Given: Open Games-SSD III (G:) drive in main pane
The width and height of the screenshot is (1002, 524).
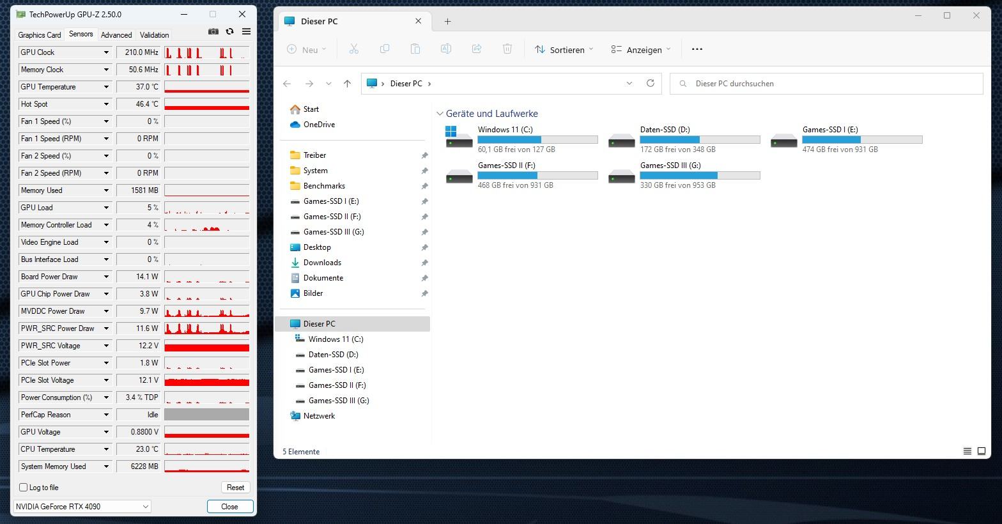Looking at the screenshot, I should pos(621,176).
